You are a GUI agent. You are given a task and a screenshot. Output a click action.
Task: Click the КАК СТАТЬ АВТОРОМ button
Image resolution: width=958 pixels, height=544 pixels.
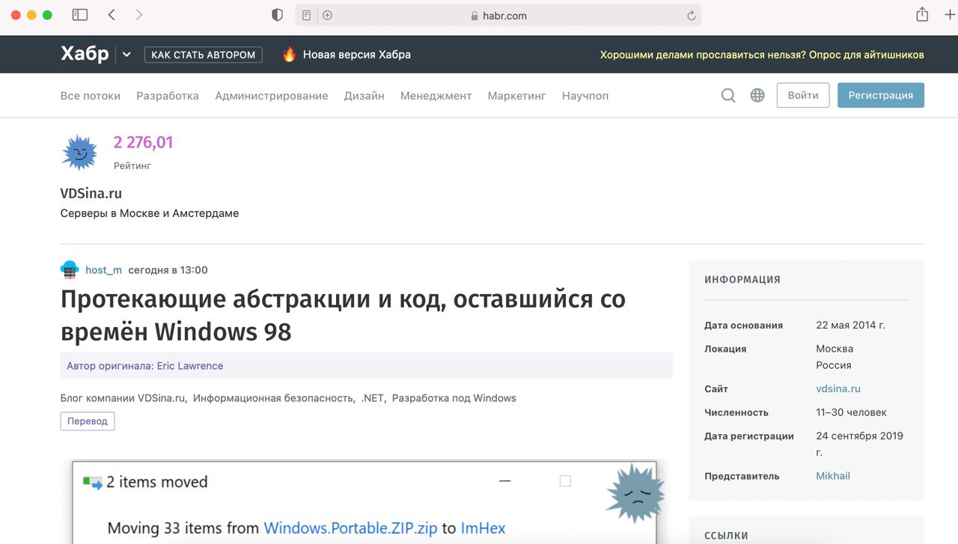(204, 55)
